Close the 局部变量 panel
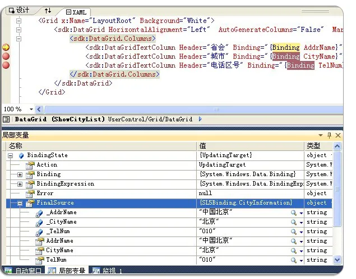 click(x=338, y=135)
